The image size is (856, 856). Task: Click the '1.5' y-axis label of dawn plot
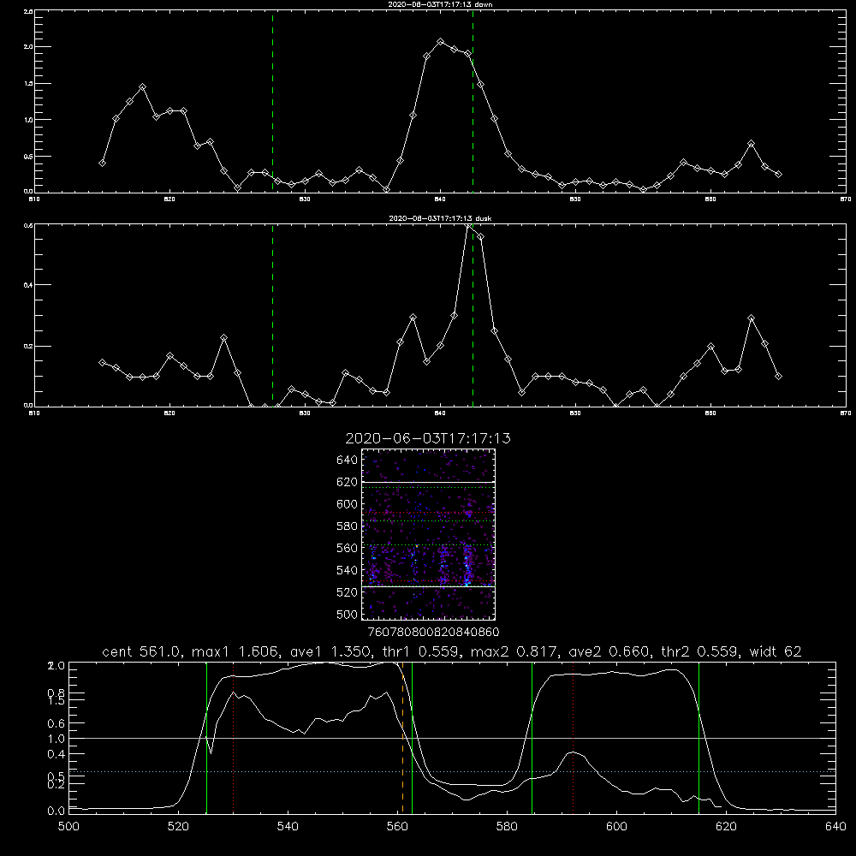click(x=28, y=84)
